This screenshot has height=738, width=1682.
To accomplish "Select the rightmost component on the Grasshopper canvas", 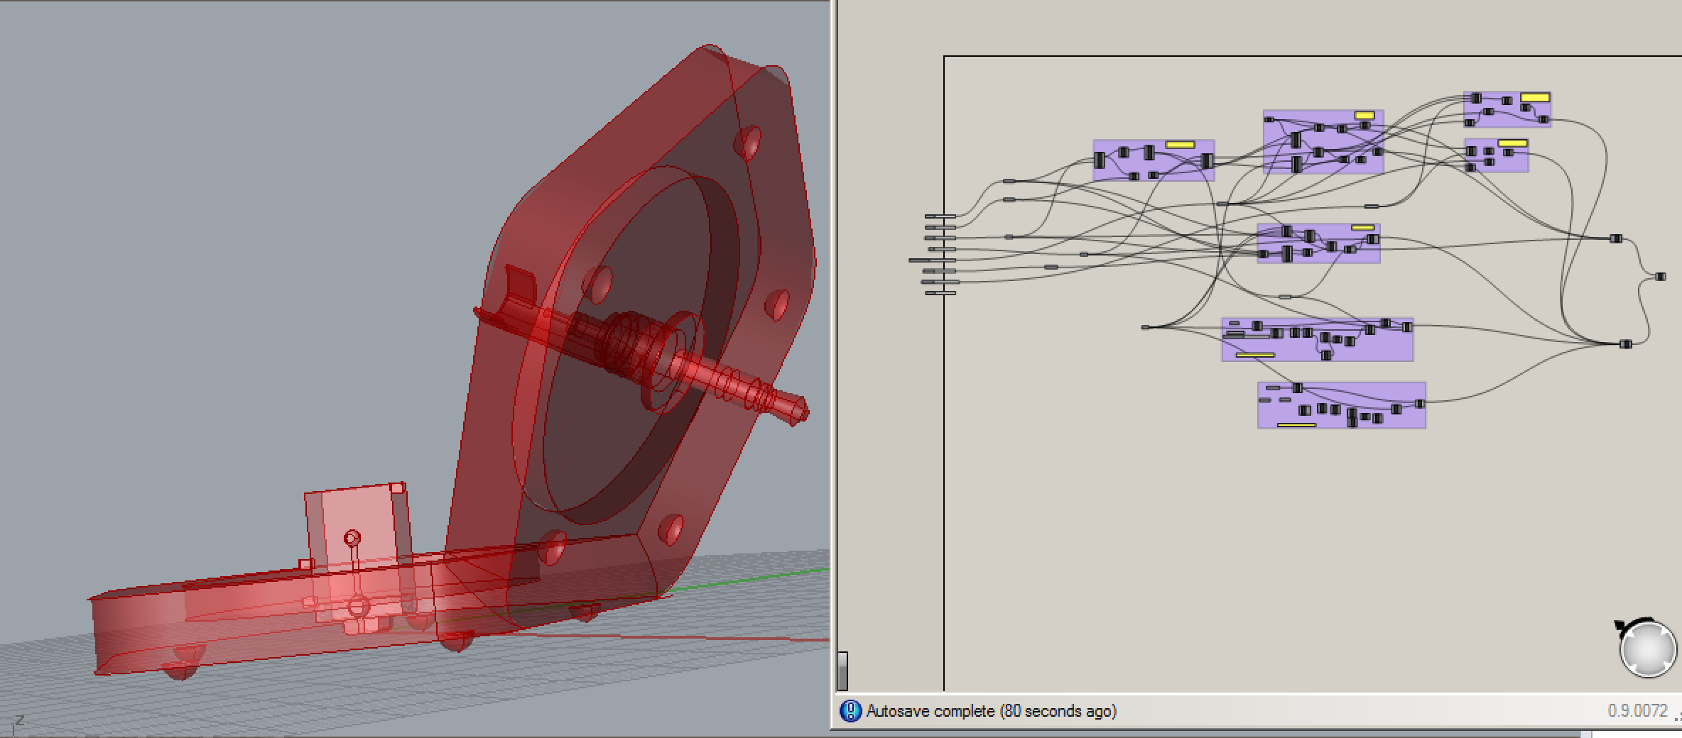I will [1660, 277].
